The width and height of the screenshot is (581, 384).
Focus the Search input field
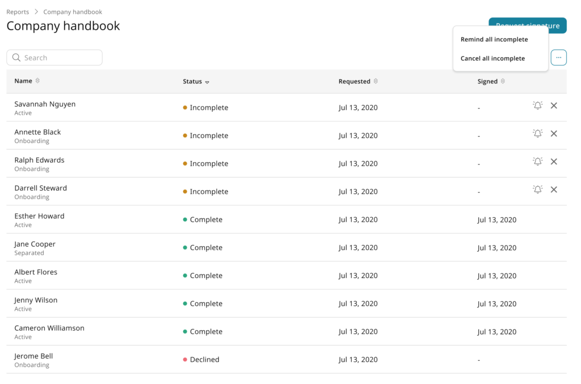54,57
